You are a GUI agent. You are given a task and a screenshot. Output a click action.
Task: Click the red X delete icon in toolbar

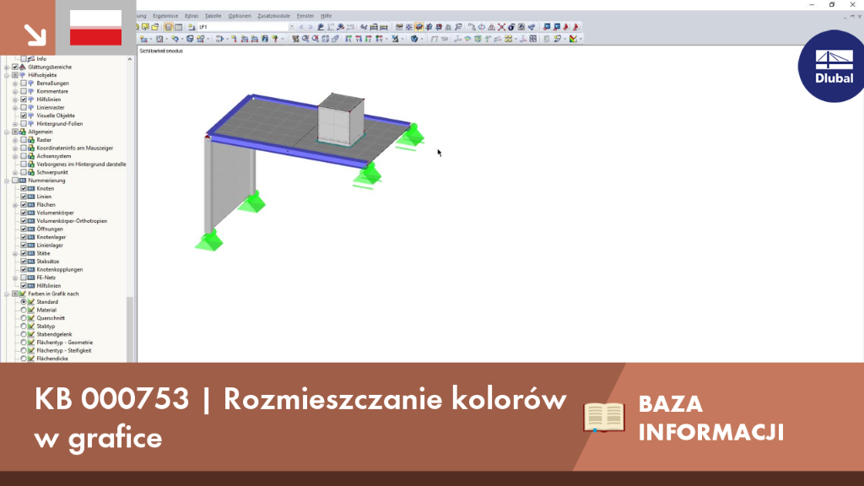501,26
